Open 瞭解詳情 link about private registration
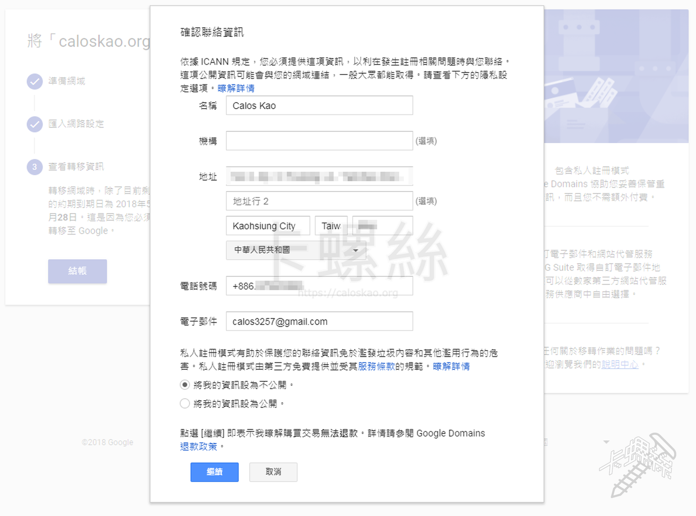The height and width of the screenshot is (516, 696). [451, 367]
